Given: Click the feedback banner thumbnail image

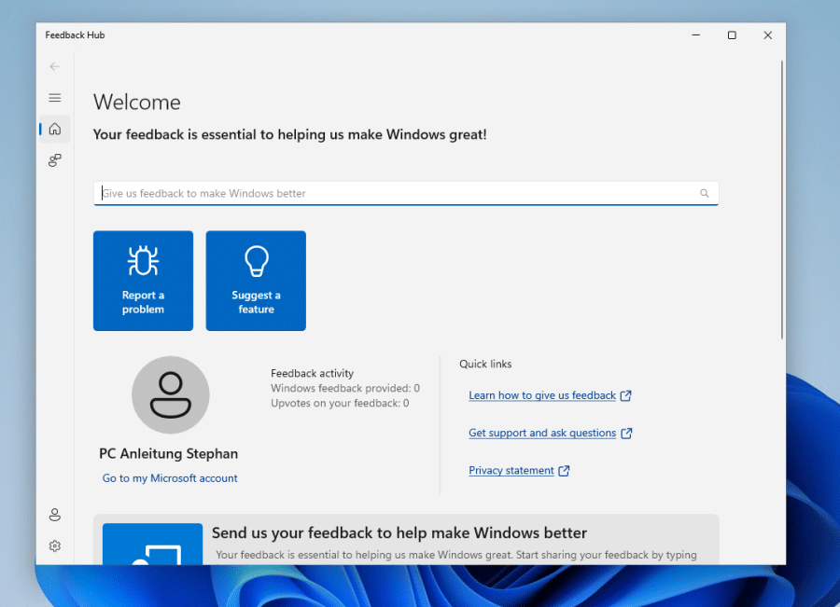Looking at the screenshot, I should (x=152, y=545).
